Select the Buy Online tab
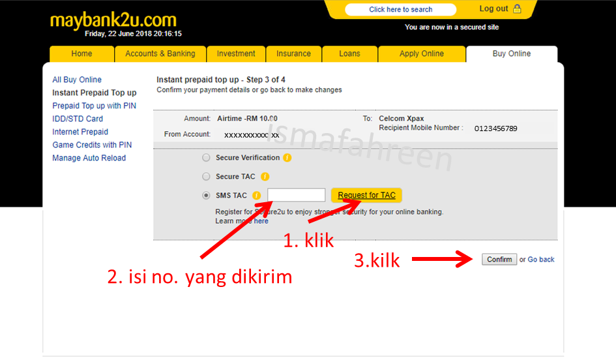Image resolution: width=616 pixels, height=362 pixels. click(512, 54)
